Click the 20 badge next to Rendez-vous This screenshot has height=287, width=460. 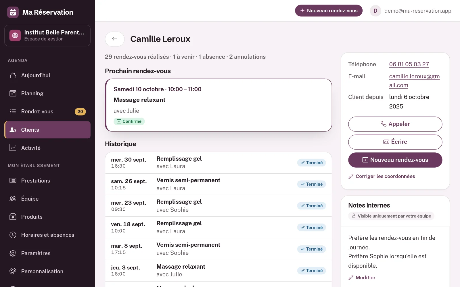tap(80, 112)
